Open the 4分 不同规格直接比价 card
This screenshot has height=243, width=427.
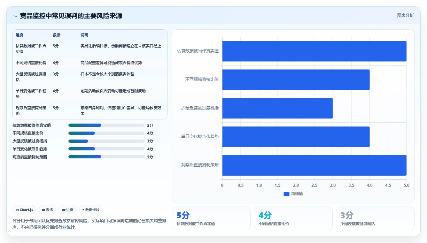(x=293, y=218)
